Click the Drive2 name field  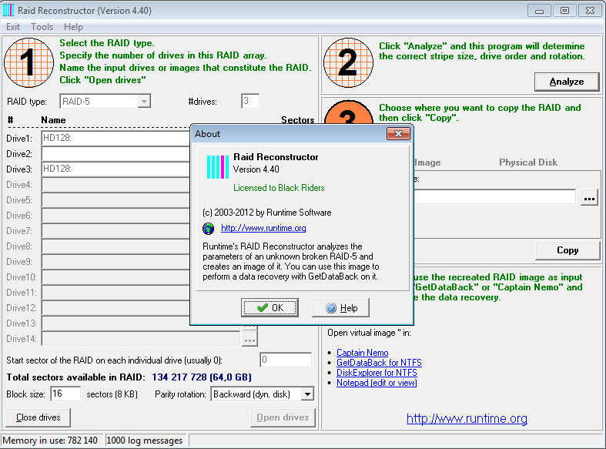point(116,154)
